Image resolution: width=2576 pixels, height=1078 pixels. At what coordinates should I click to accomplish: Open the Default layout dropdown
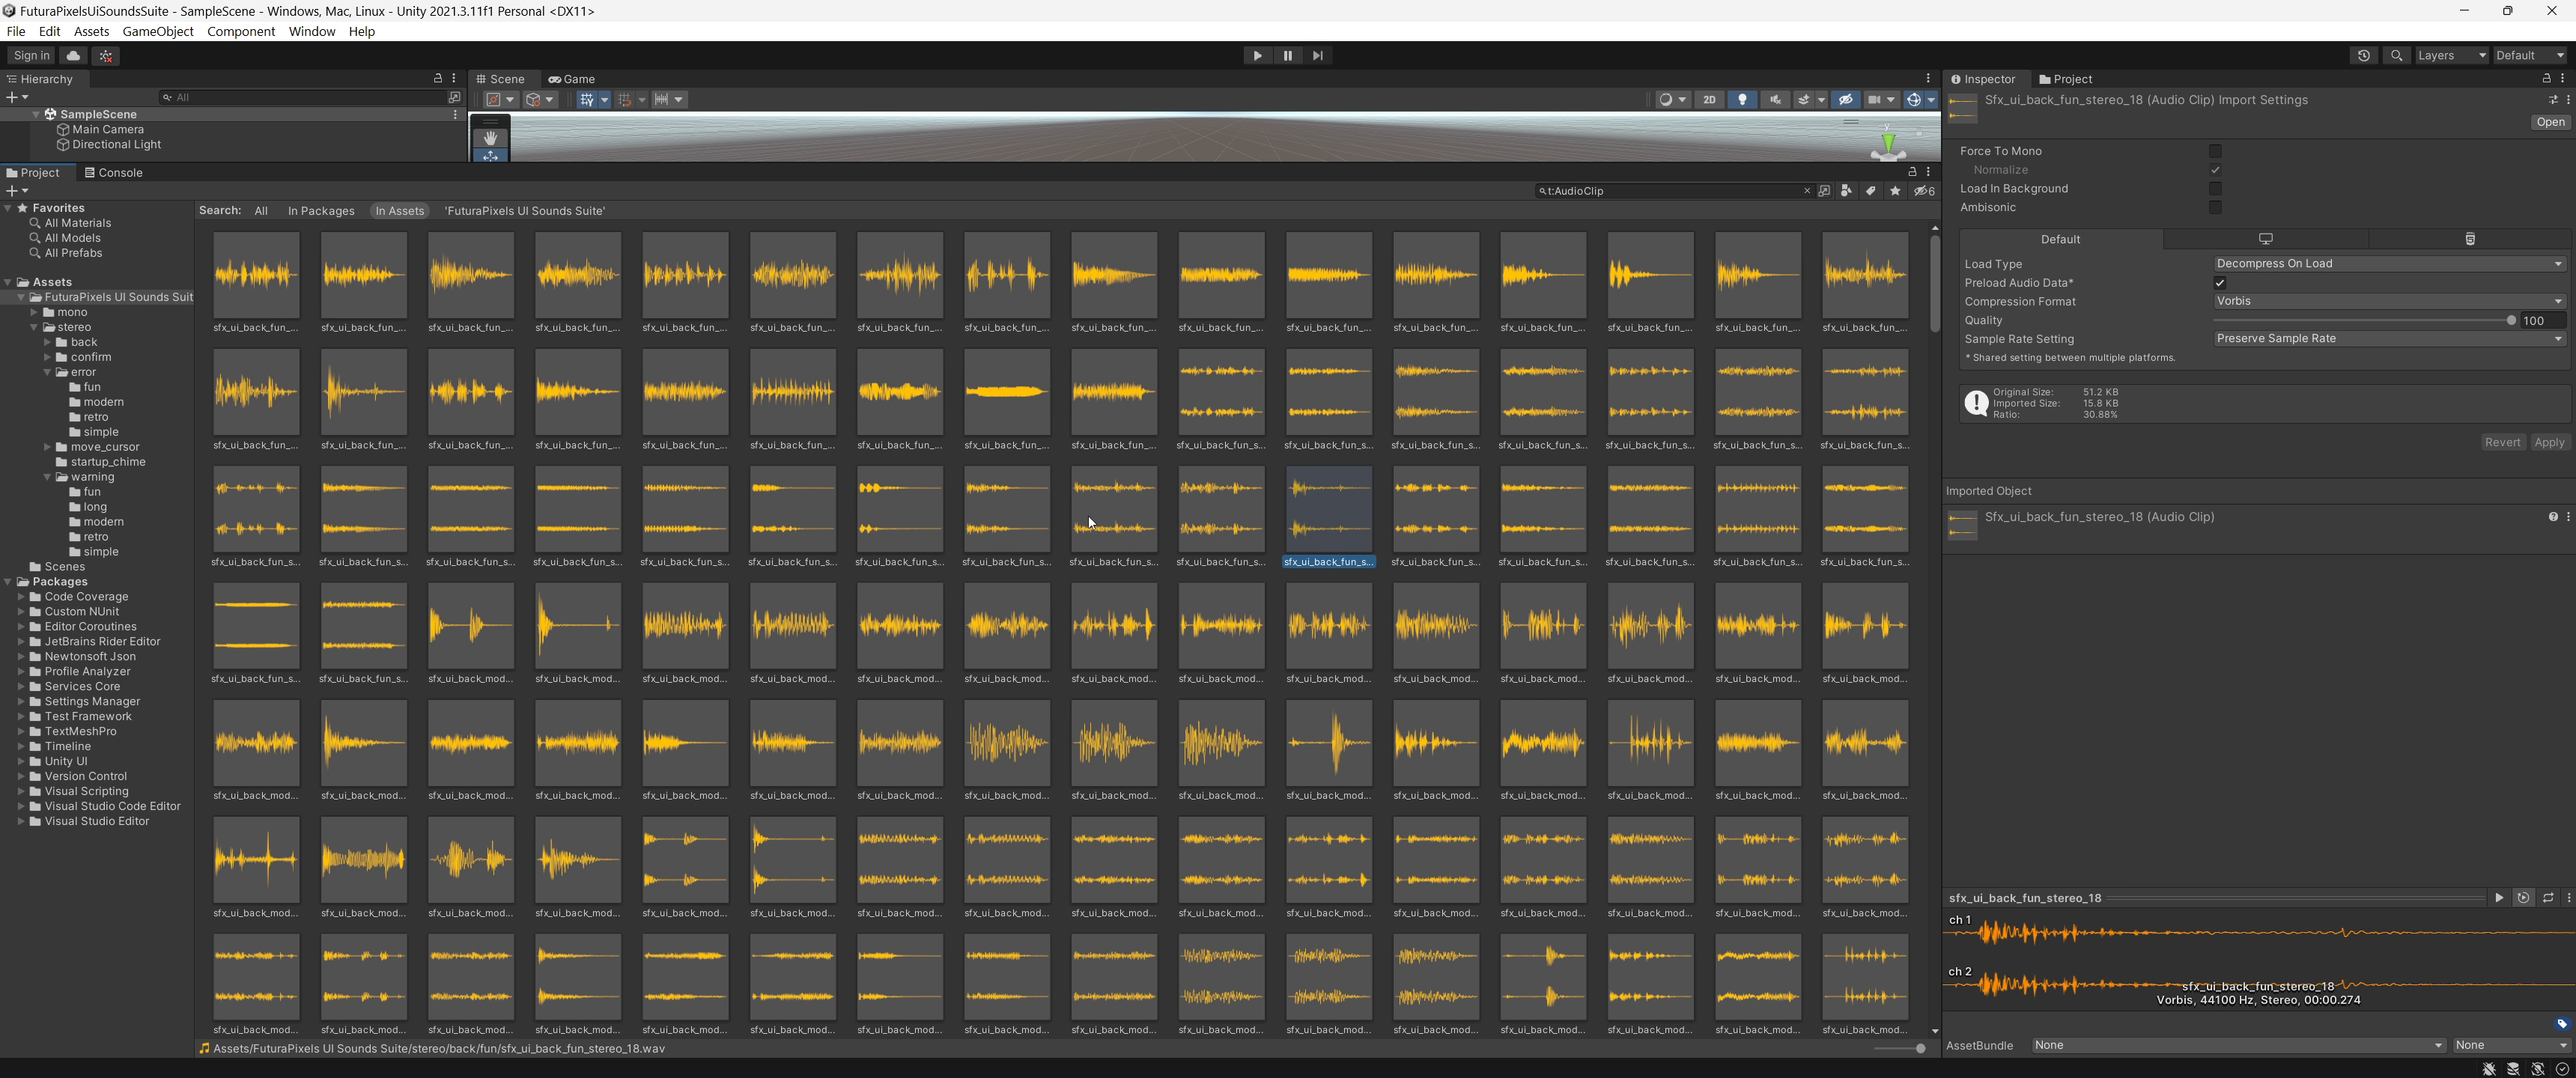tap(2530, 56)
